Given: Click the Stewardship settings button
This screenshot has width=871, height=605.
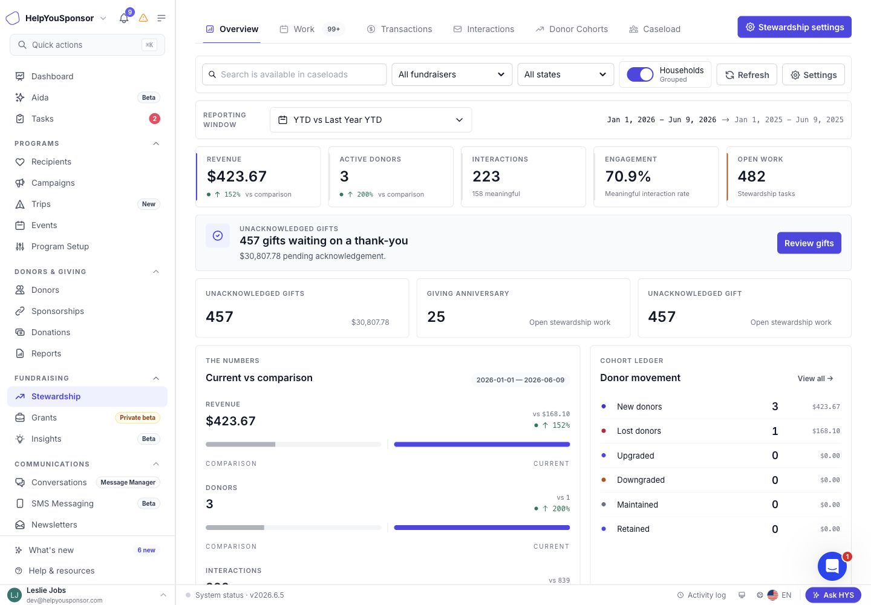Looking at the screenshot, I should point(794,27).
